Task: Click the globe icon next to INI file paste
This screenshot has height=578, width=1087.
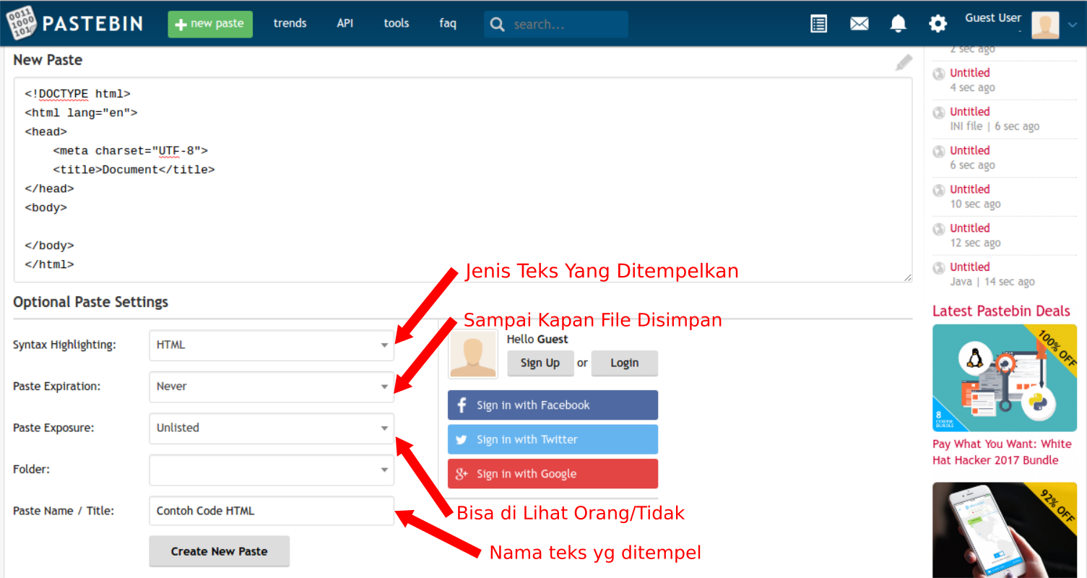Action: point(938,113)
